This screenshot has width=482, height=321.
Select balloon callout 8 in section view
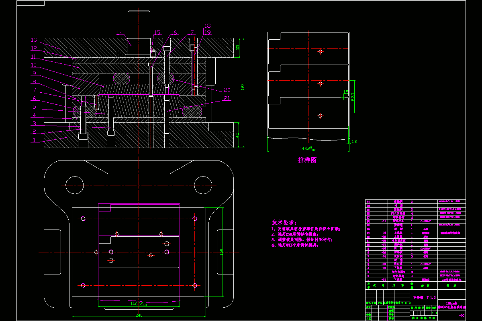click(x=35, y=81)
